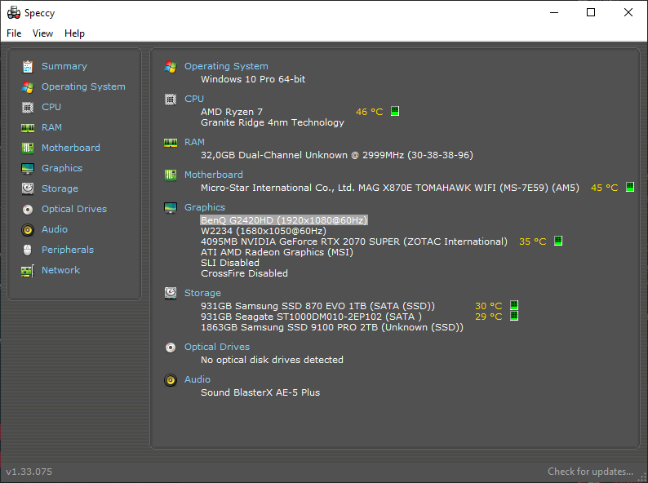Click the monitor icon beside Graphics heading
Viewport: 648px width, 483px height.
pos(171,208)
